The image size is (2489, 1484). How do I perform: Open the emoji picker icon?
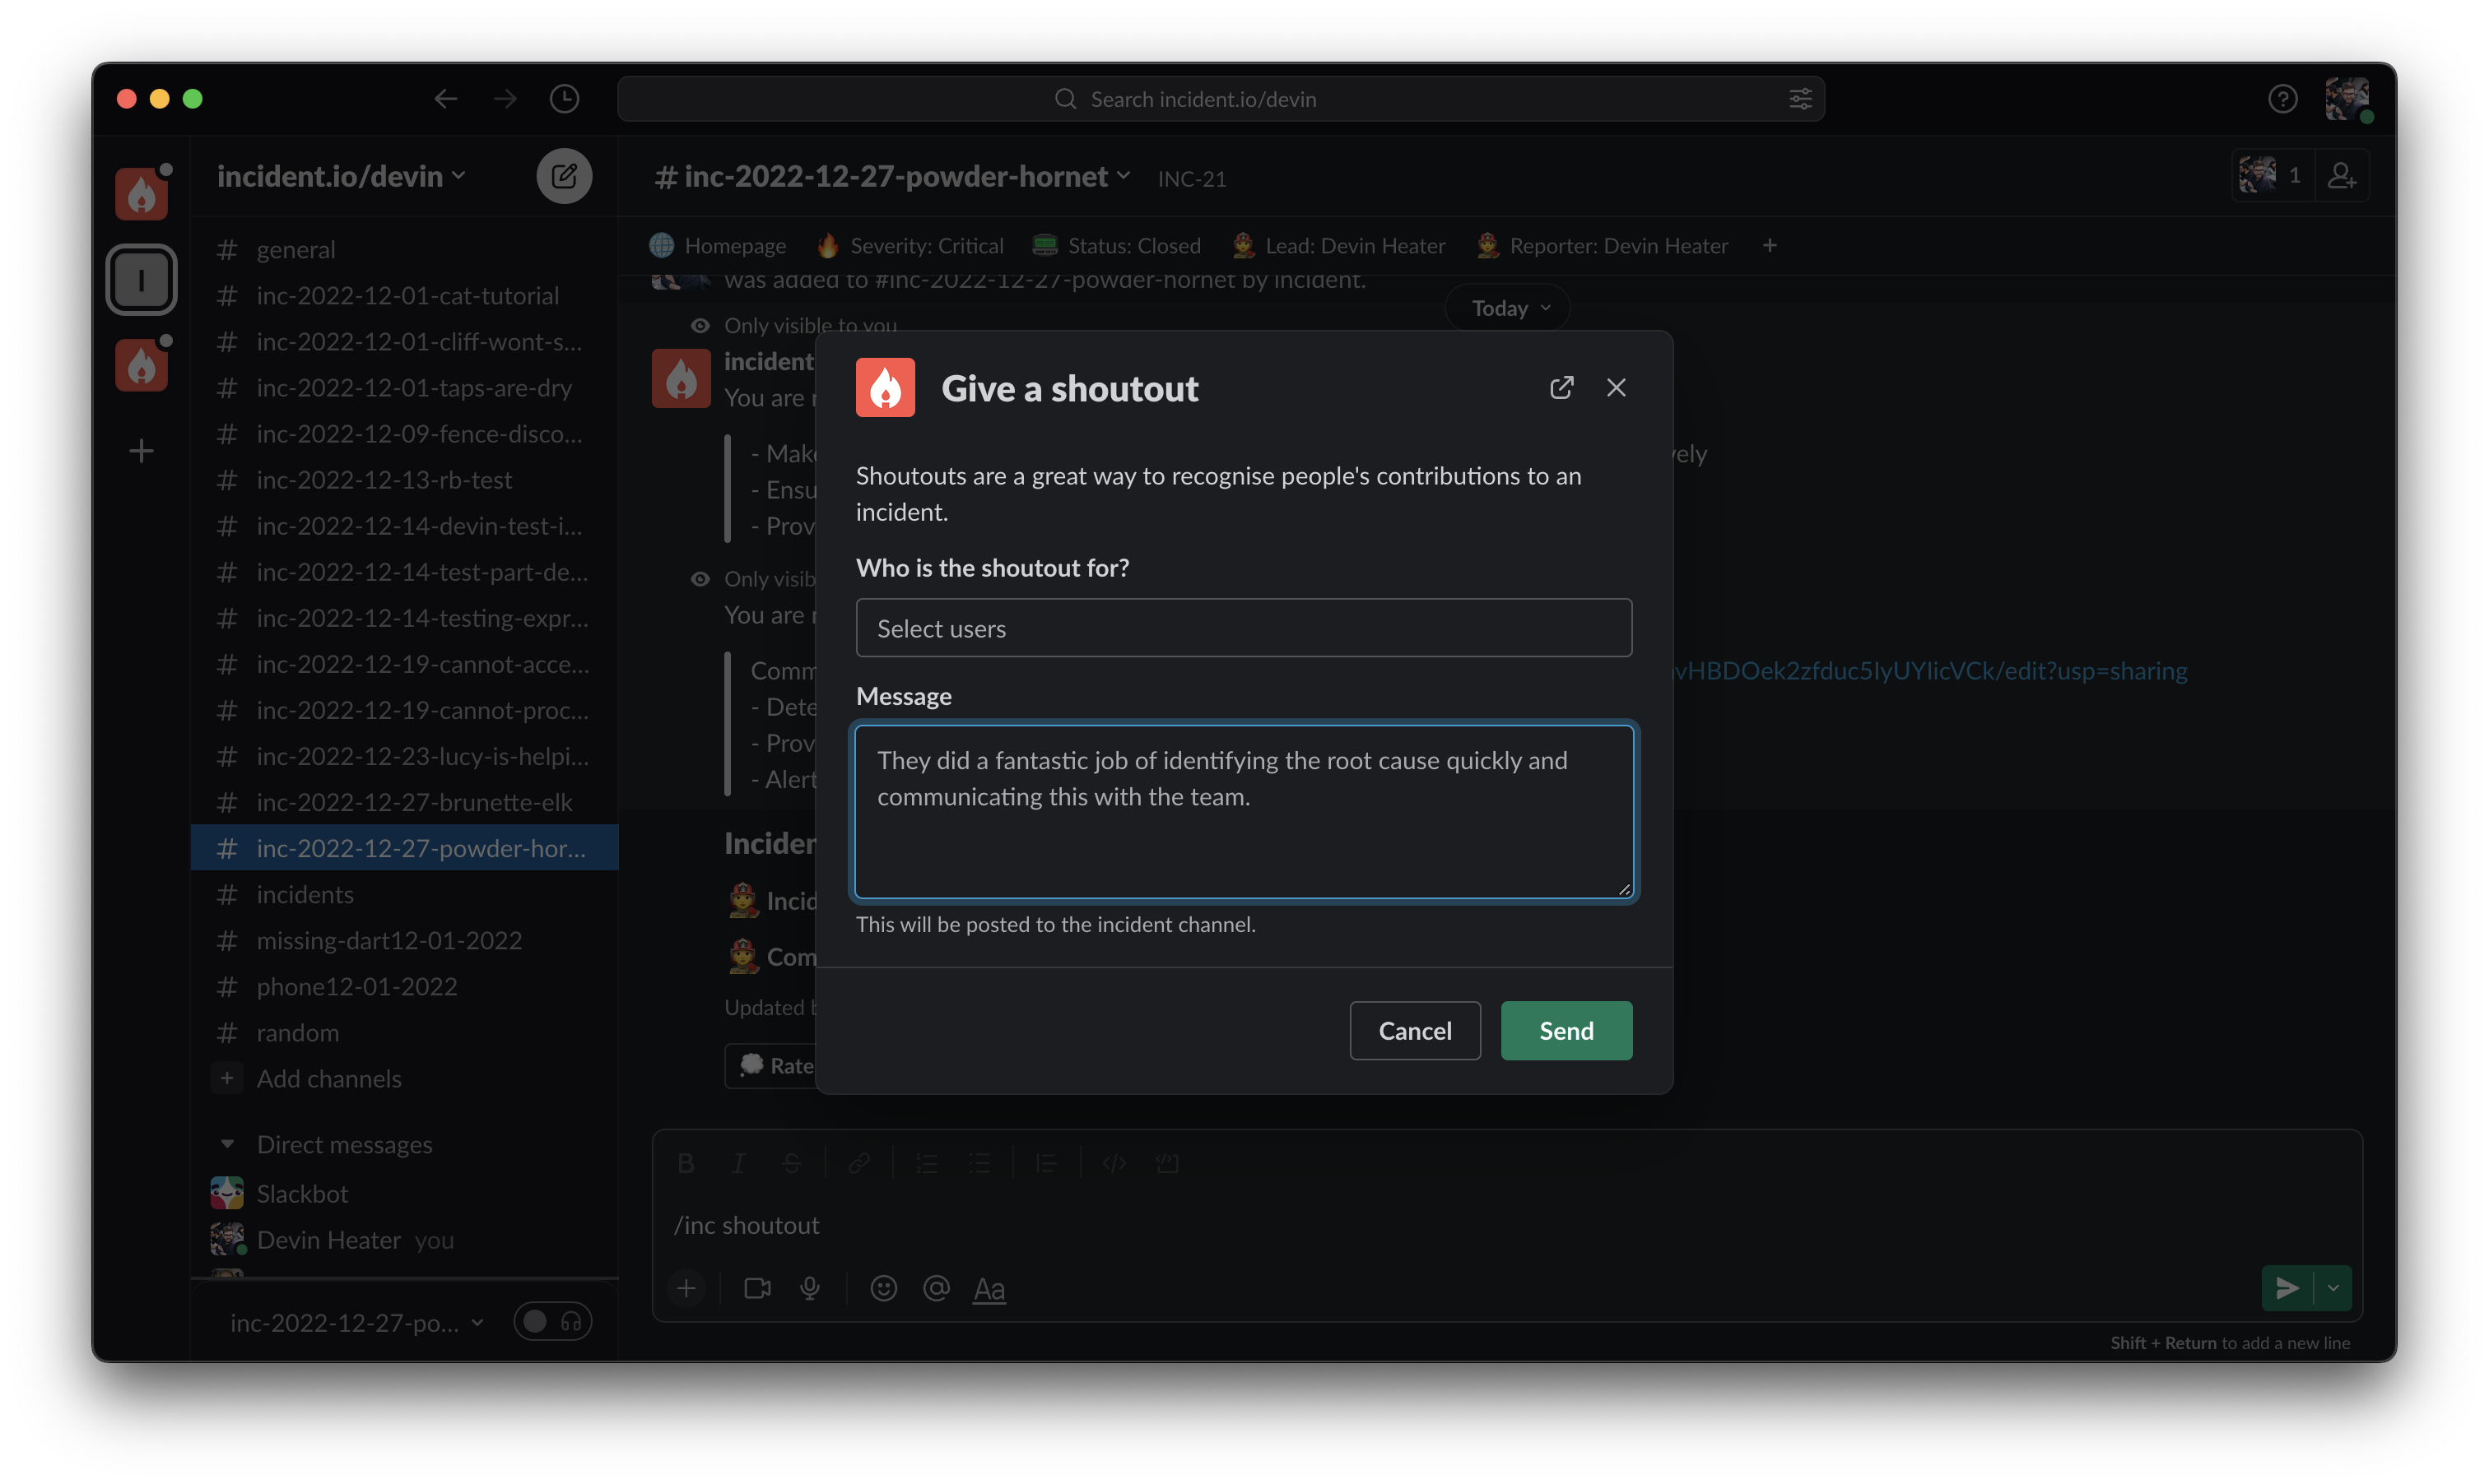882,1288
